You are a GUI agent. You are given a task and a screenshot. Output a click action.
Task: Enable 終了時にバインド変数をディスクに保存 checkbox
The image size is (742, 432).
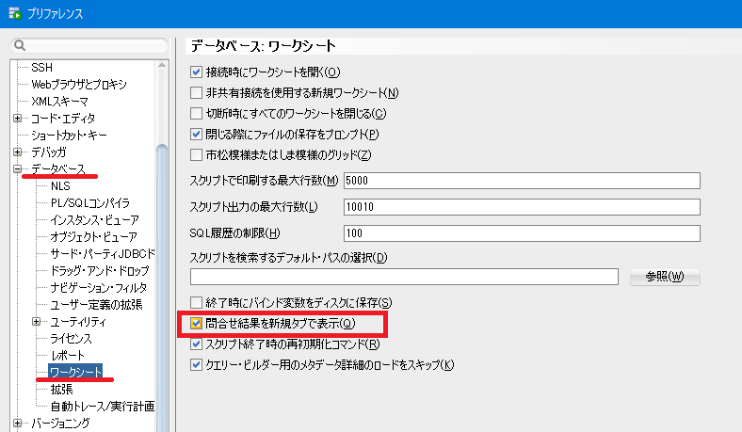click(196, 303)
